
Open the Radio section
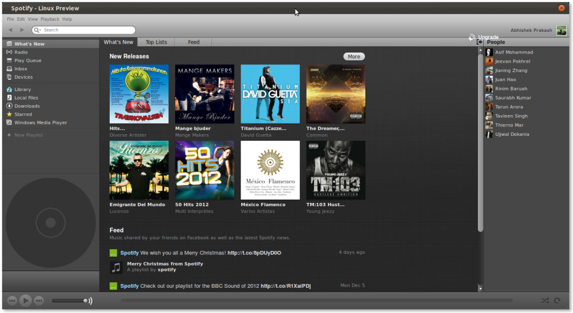coord(50,52)
